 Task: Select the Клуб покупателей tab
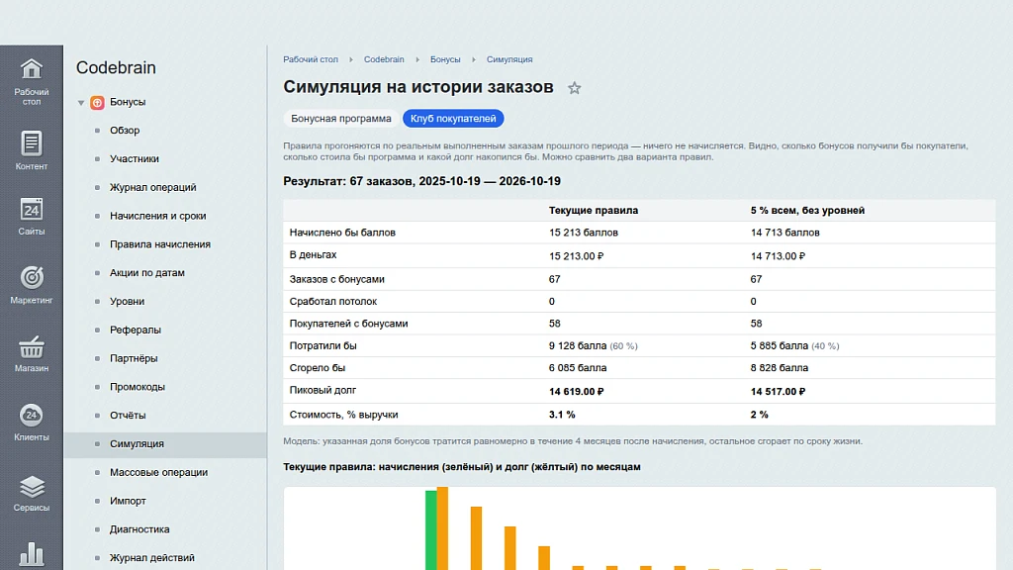point(453,119)
